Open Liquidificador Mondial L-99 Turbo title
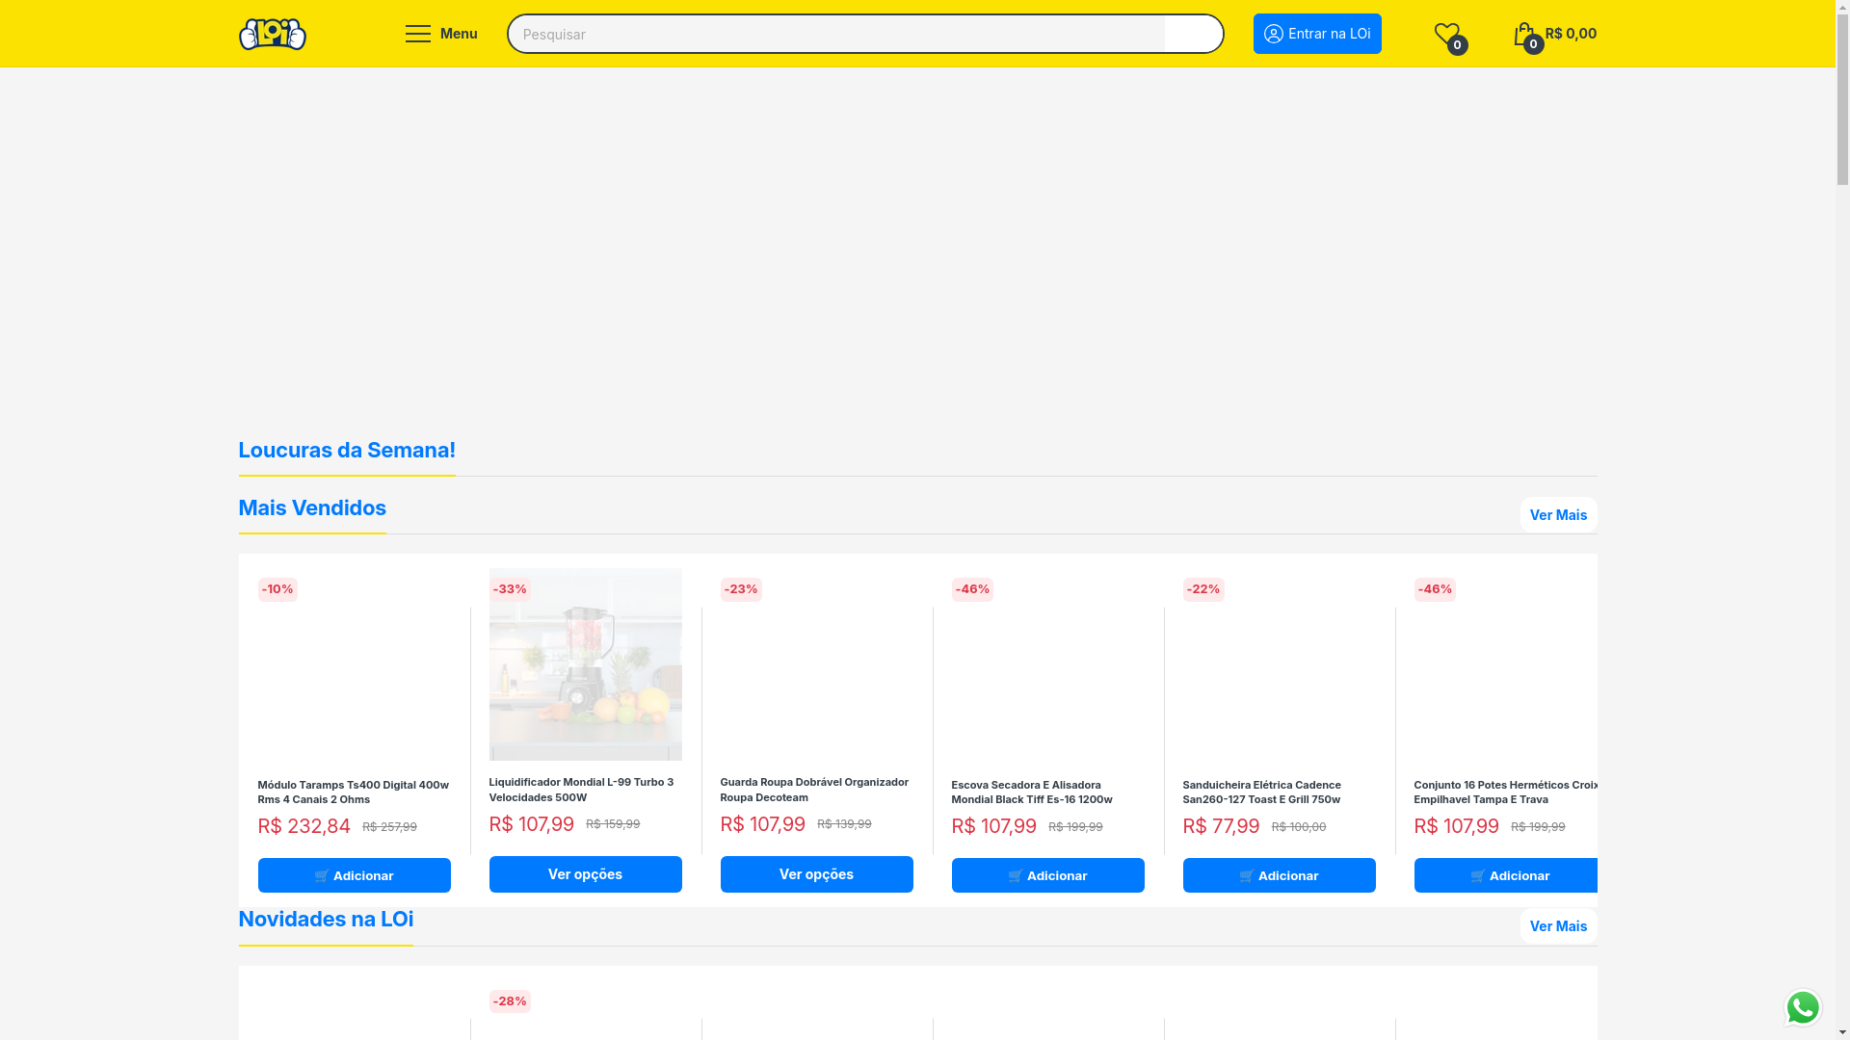The image size is (1850, 1040). point(582,790)
